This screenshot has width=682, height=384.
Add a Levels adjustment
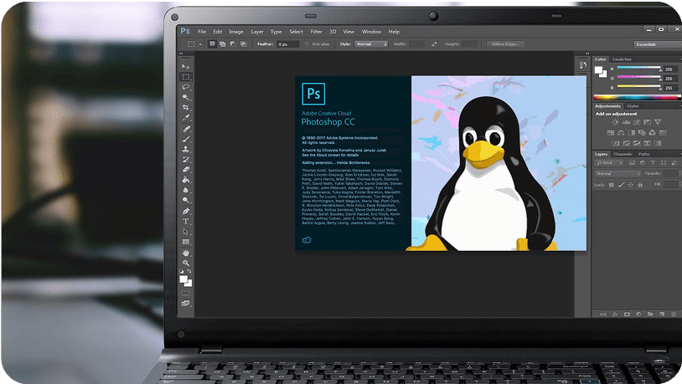[627, 122]
